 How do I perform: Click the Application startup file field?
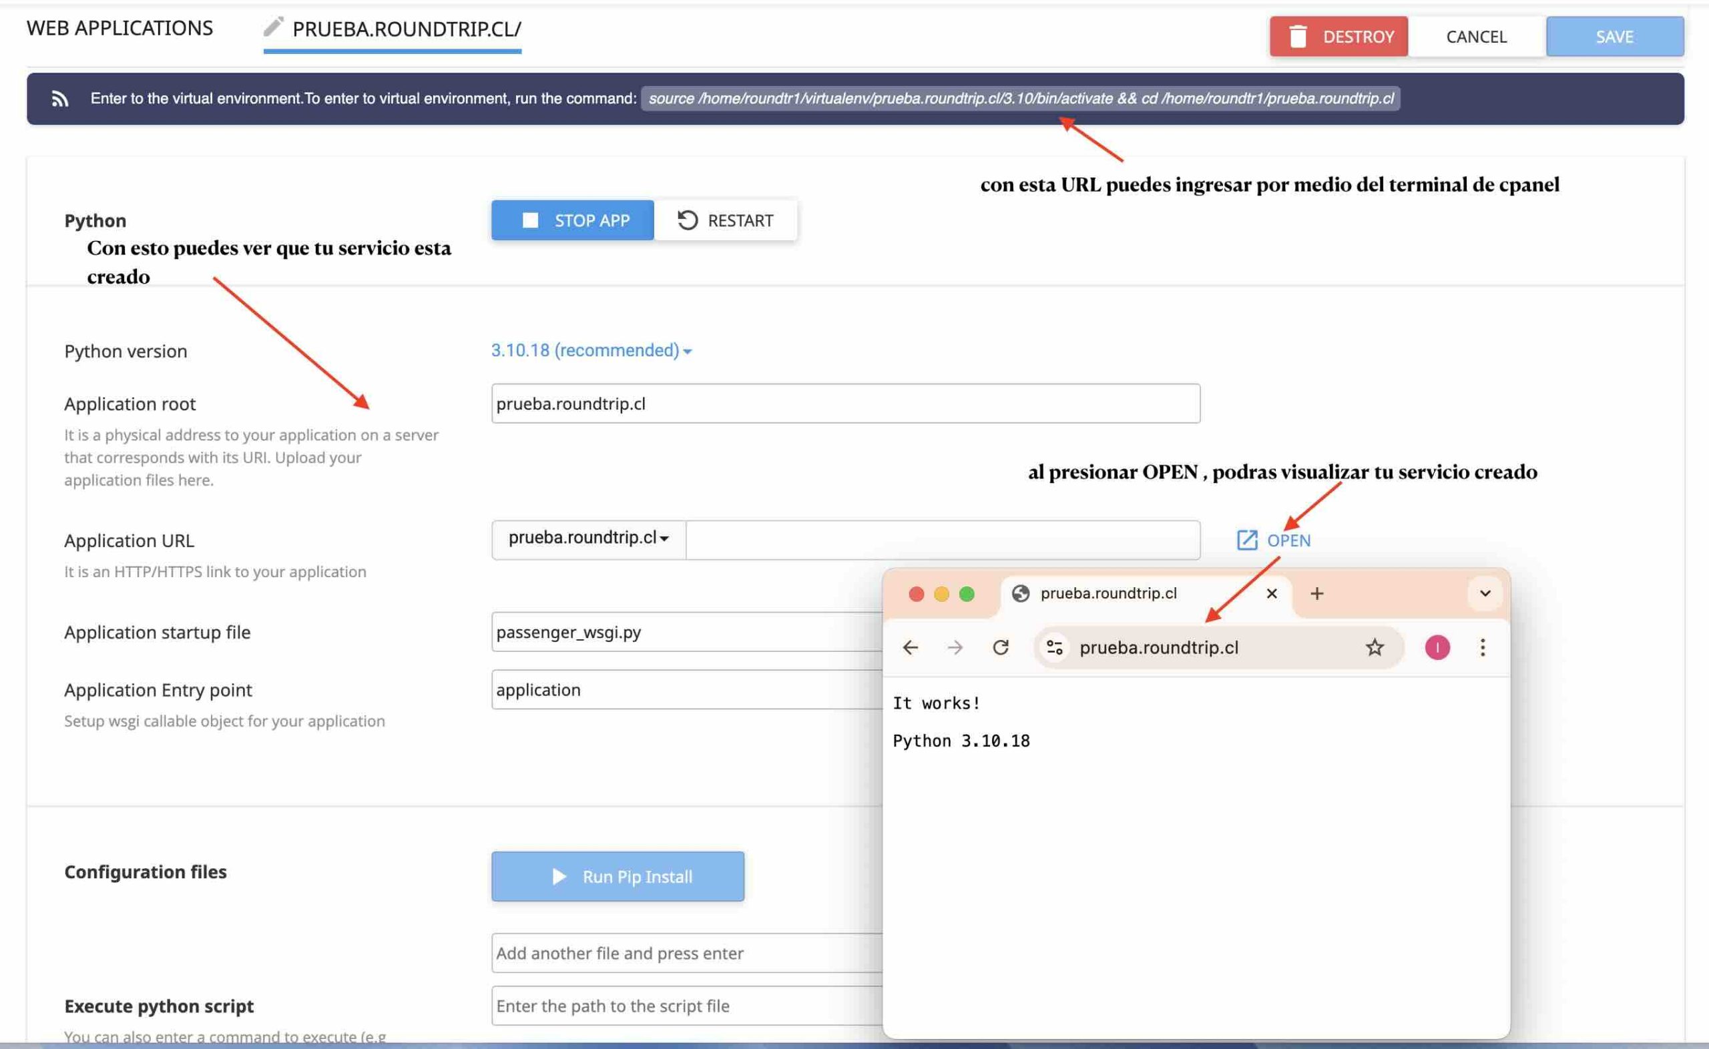coord(687,631)
